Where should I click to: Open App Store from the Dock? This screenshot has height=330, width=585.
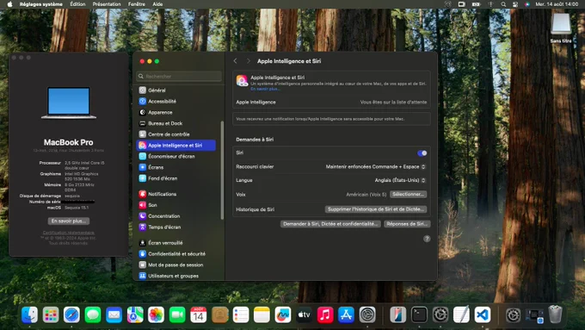click(x=346, y=314)
